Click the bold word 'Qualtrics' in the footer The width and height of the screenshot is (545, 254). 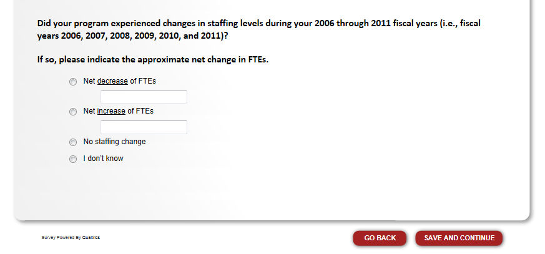click(x=91, y=238)
